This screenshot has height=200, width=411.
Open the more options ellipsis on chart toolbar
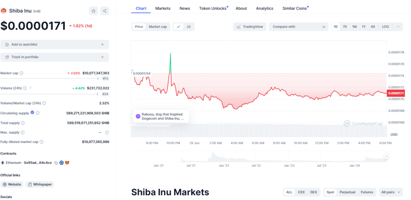[398, 27]
